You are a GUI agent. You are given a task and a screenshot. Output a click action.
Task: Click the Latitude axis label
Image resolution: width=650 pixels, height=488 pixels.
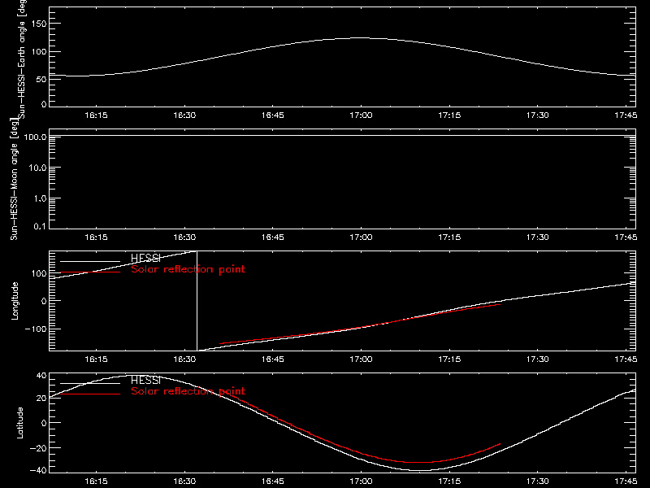19,423
